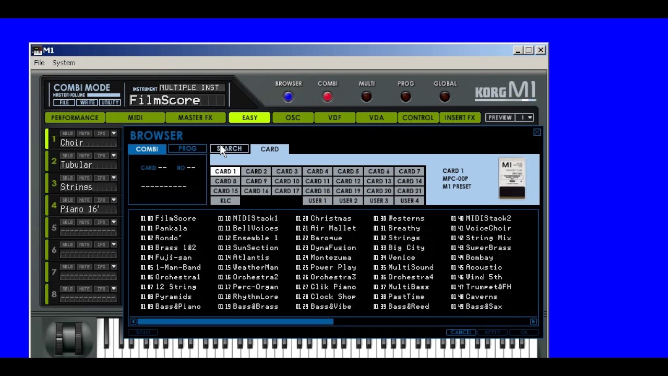The width and height of the screenshot is (668, 376).
Task: Open the track 5 dropdown arrow
Action: [x=114, y=222]
